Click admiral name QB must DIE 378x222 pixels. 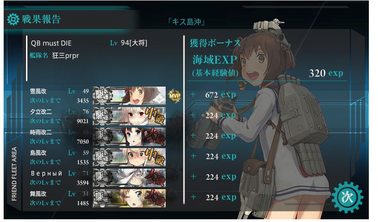(51, 43)
